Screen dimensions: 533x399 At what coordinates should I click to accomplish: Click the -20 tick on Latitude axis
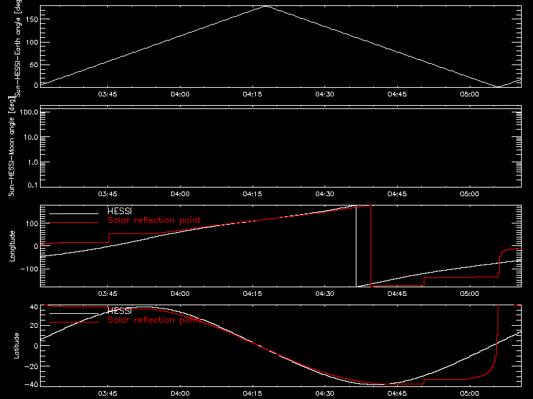tap(31, 366)
